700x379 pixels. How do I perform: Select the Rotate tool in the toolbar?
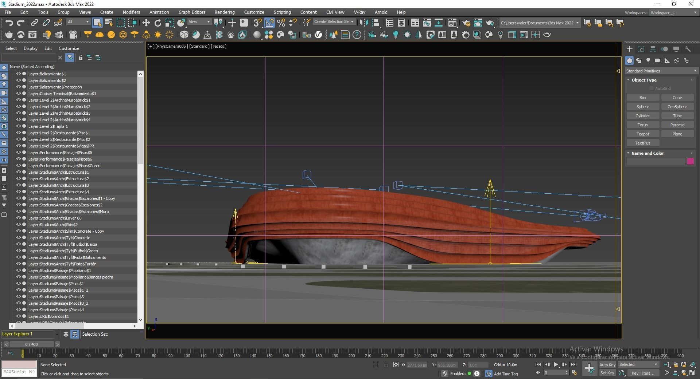[x=157, y=23]
